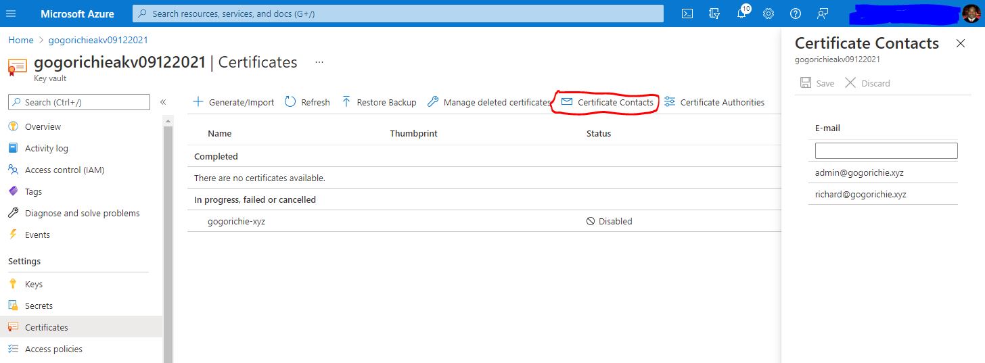Image resolution: width=985 pixels, height=363 pixels.
Task: Click the Overview icon in the sidebar
Action: click(13, 126)
